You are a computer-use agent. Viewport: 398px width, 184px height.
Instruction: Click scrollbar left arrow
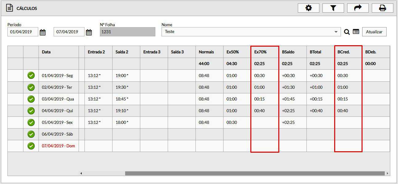point(81,173)
